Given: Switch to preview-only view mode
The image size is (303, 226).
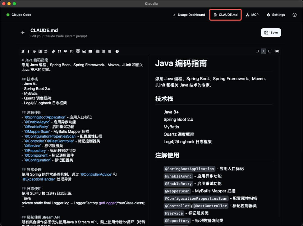Looking at the screenshot, I should (269, 51).
